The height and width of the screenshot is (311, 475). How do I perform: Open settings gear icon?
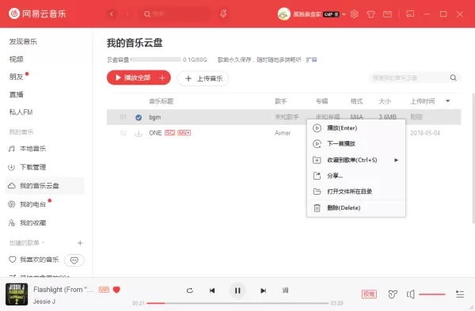click(354, 14)
